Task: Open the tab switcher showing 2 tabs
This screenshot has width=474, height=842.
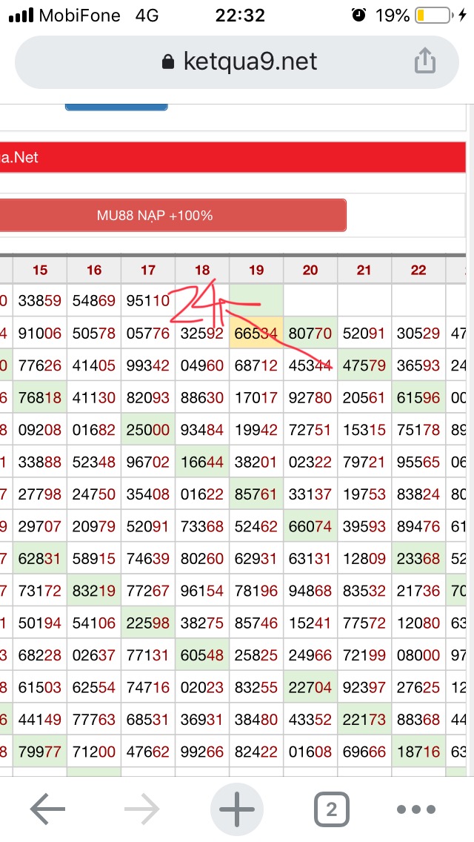Action: pos(331,809)
